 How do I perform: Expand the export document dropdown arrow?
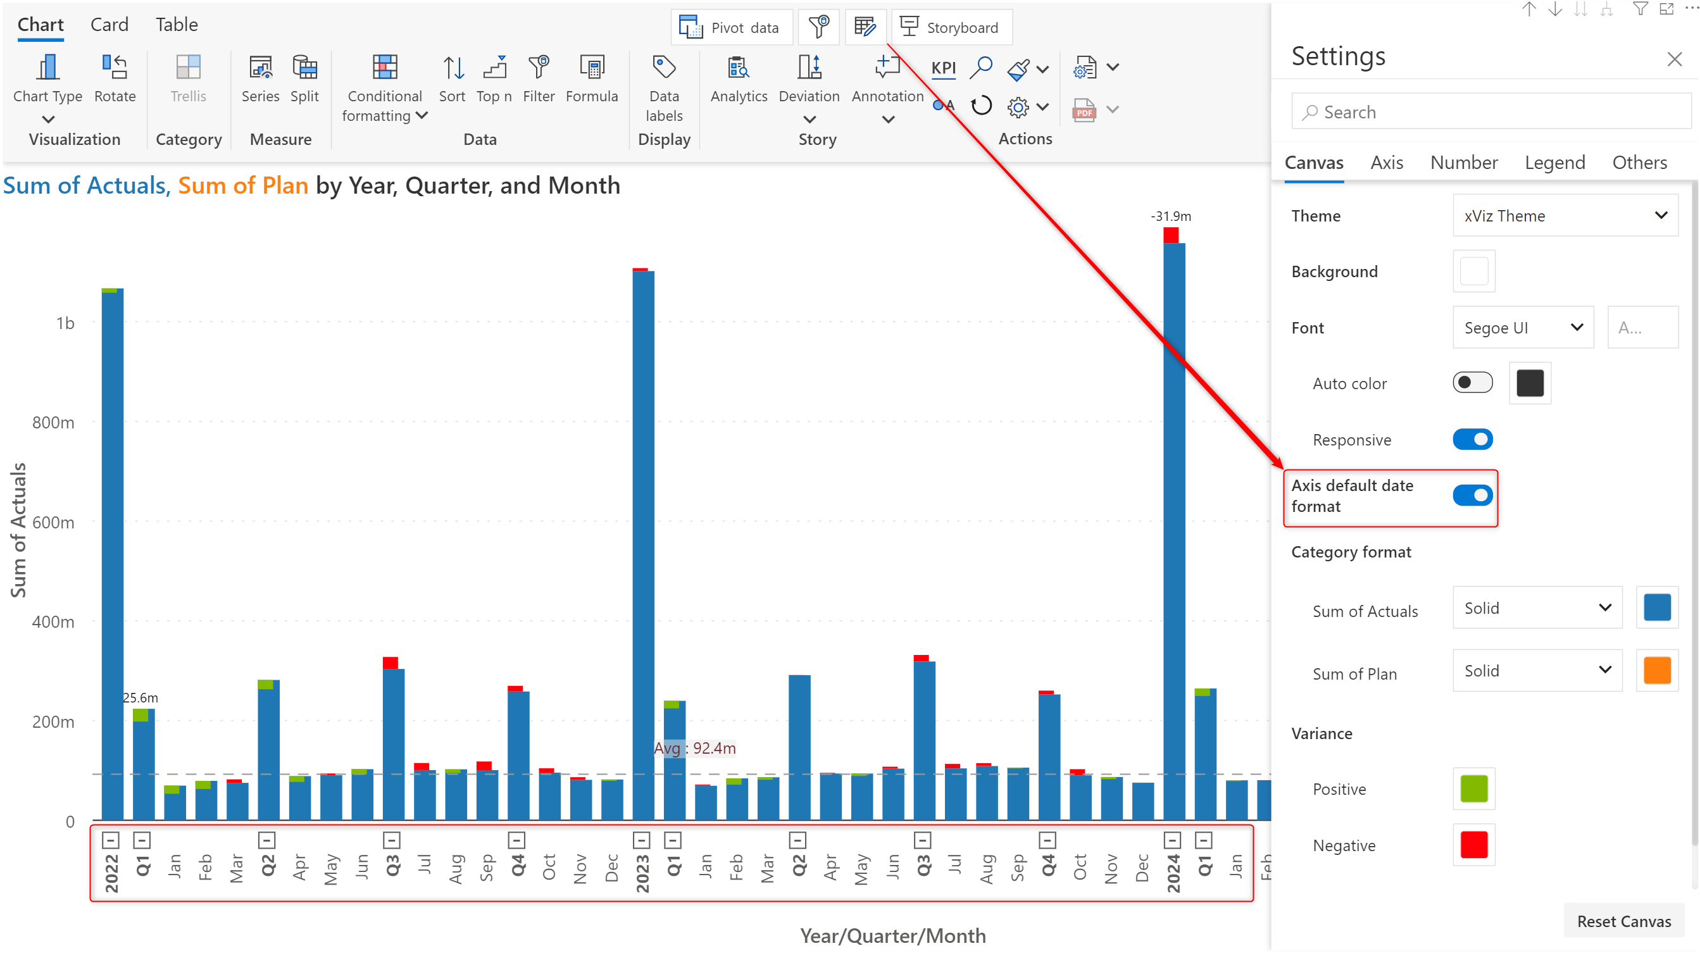click(1113, 67)
